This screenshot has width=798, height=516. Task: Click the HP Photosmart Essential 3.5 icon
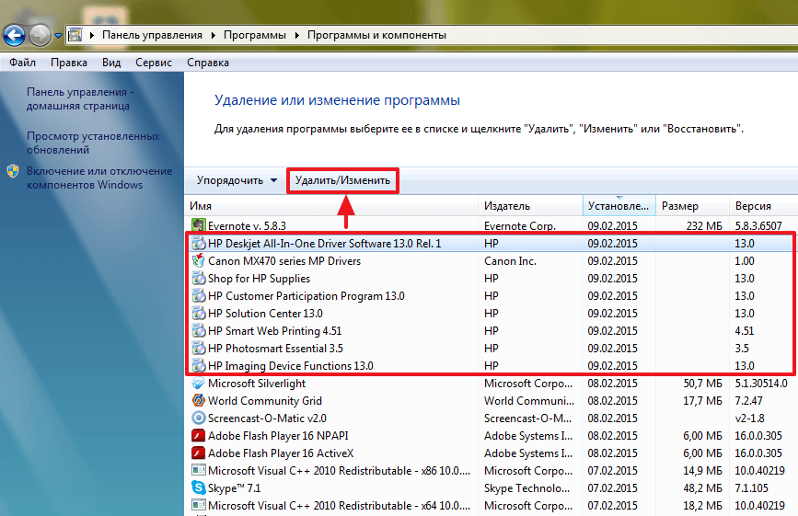pyautogui.click(x=199, y=349)
